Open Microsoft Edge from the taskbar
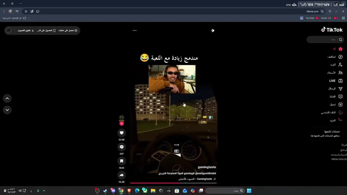 point(137,191)
